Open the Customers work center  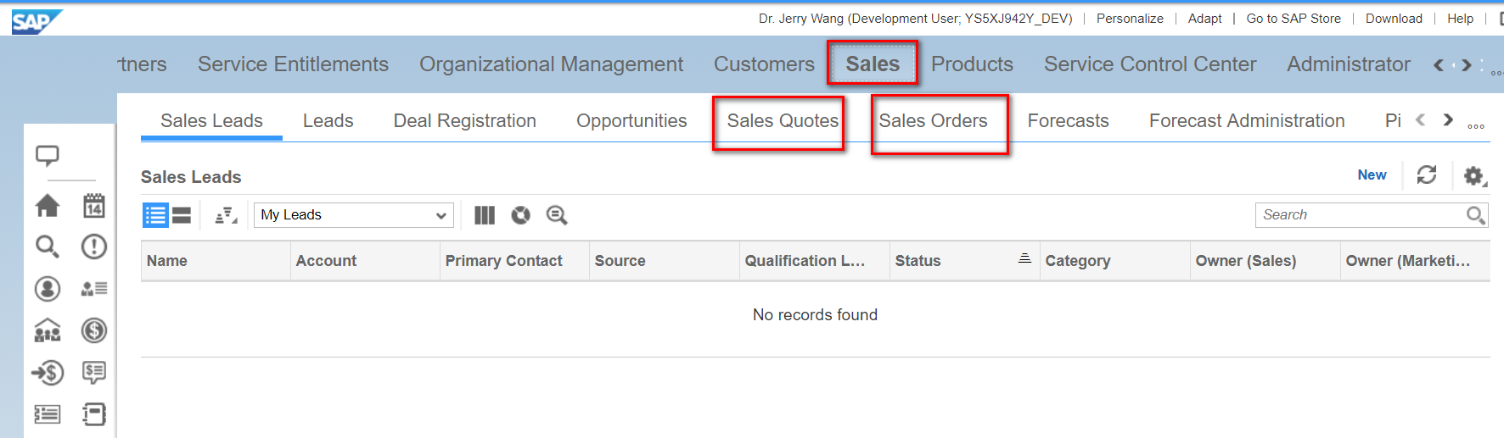point(764,64)
